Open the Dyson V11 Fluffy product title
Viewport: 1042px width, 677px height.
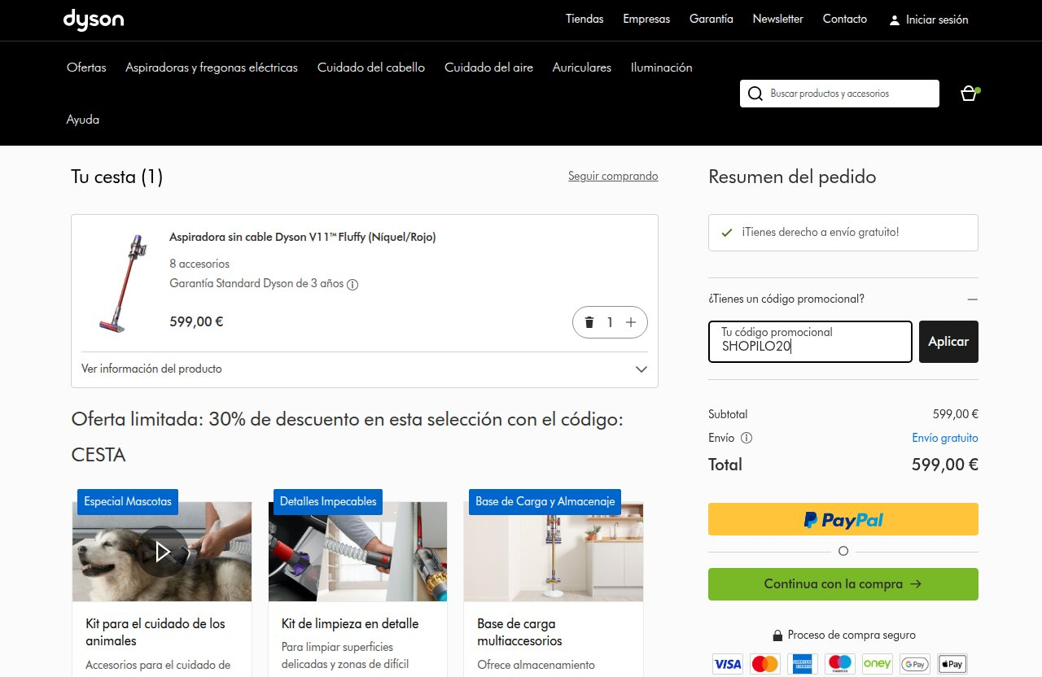pyautogui.click(x=303, y=238)
